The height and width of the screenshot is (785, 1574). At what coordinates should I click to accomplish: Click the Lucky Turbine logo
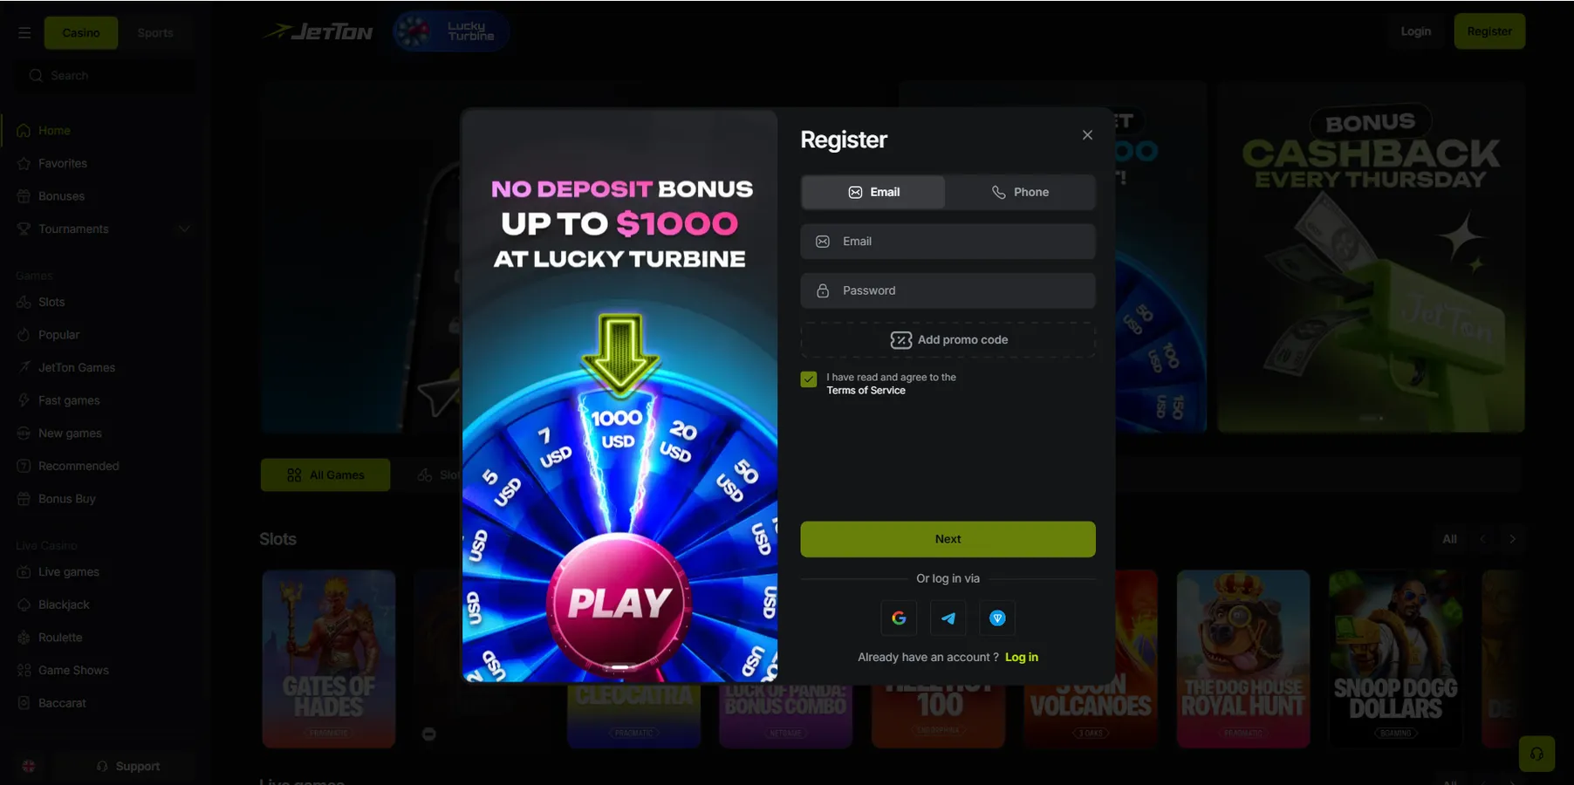tap(451, 31)
